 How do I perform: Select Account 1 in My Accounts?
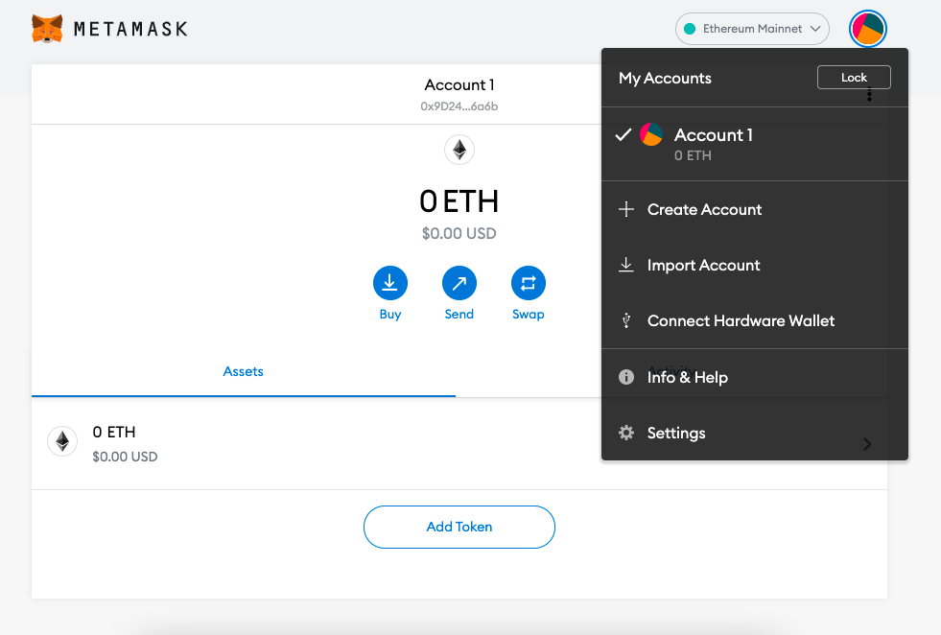pyautogui.click(x=754, y=144)
